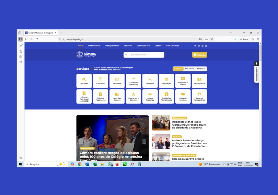The image size is (278, 195).
Task: Open the Radialista Fábio Albuquerque news link
Action: click(189, 125)
